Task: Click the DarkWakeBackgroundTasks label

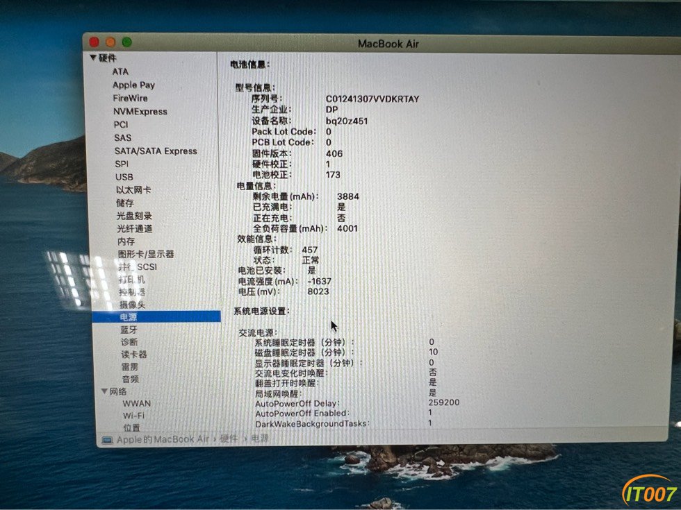Action: [312, 424]
